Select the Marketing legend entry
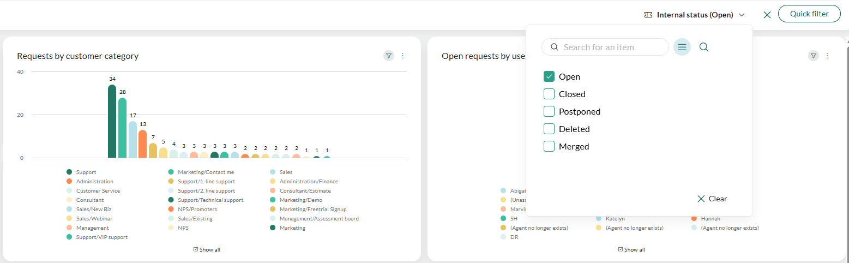The width and height of the screenshot is (849, 263). click(288, 228)
